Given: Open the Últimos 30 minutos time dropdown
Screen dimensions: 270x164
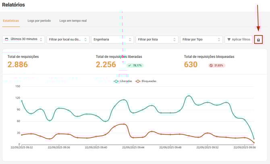Looking at the screenshot, I should coord(23,39).
